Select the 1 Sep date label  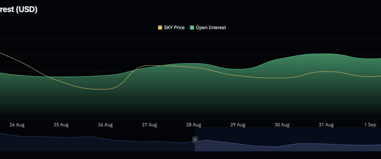click(x=370, y=125)
